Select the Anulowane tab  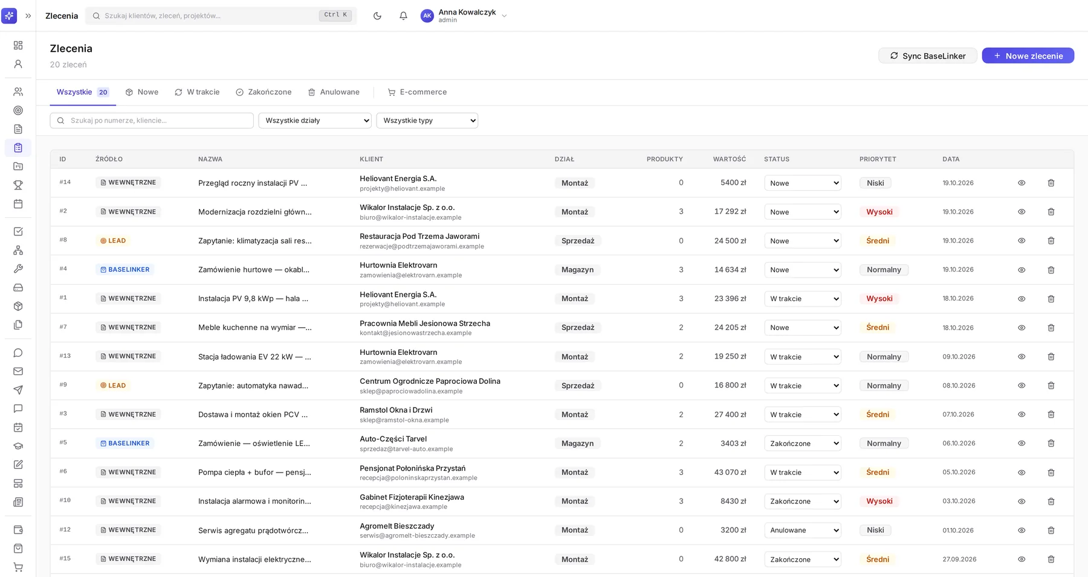tap(334, 92)
